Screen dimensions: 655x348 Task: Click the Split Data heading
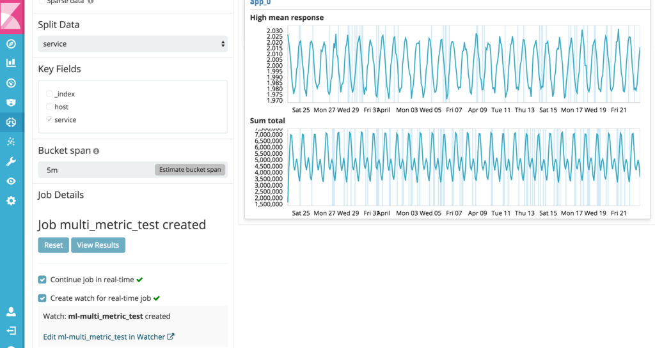coord(58,25)
